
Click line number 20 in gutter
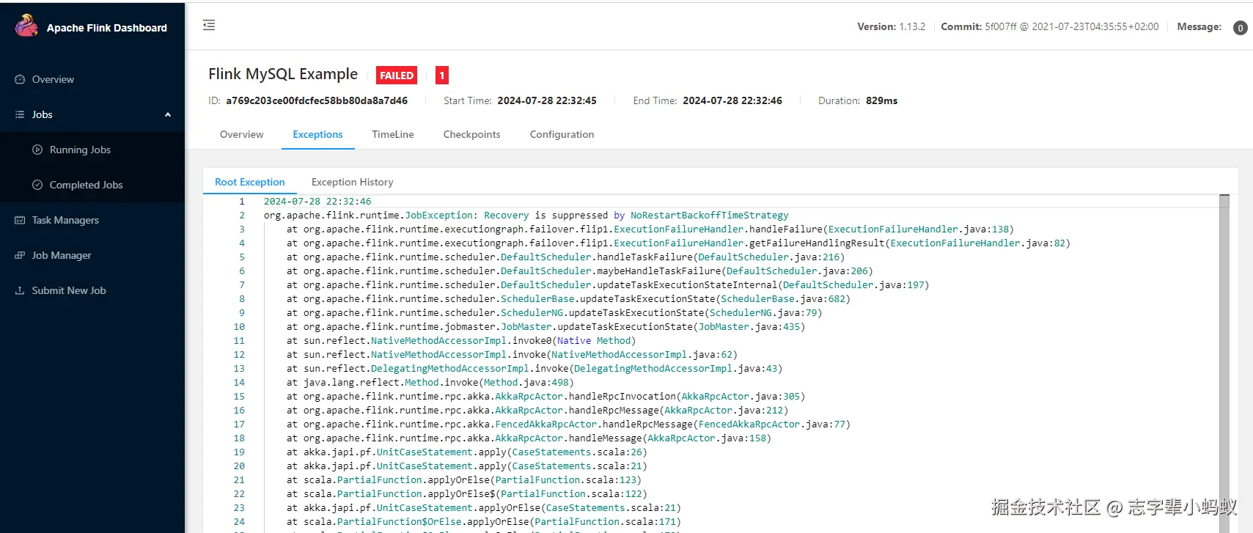click(x=239, y=466)
